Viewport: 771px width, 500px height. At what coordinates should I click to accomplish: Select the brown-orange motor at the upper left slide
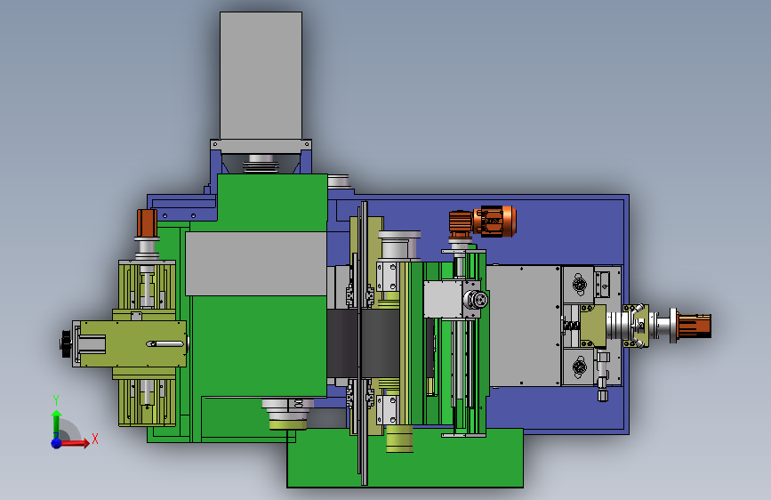tap(147, 223)
